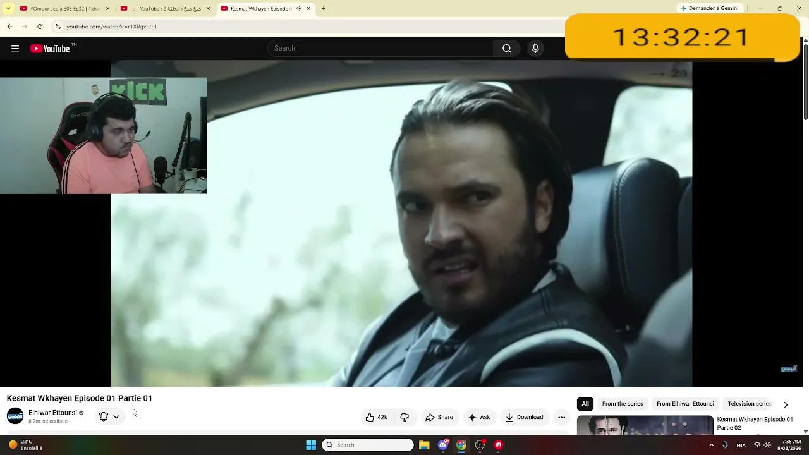Toggle notification bell for Elhiwar Ettounsi
The image size is (809, 455).
109,416
